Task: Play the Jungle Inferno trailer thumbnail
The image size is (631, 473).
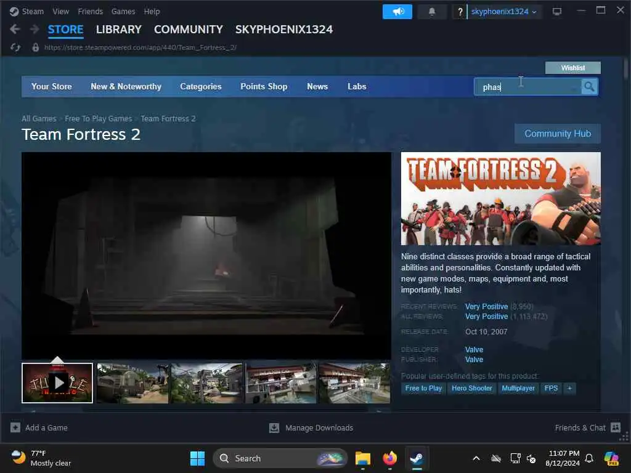Action: [57, 383]
